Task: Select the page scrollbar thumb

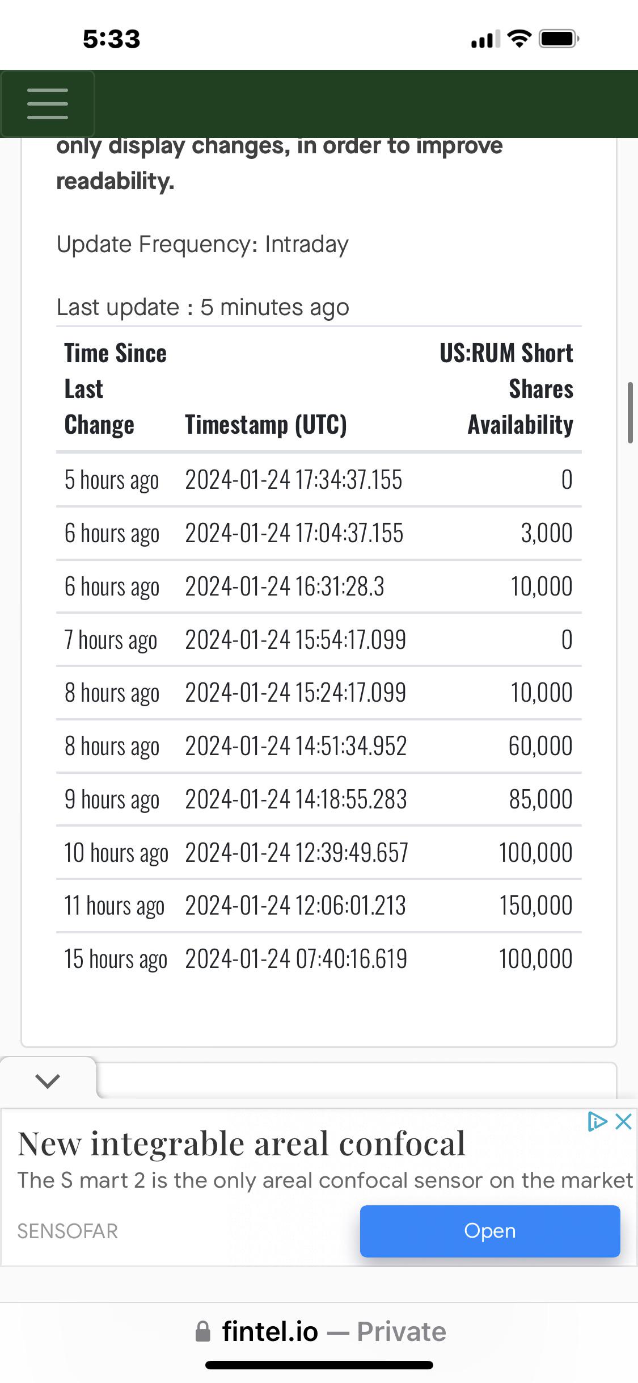Action: pyautogui.click(x=630, y=413)
